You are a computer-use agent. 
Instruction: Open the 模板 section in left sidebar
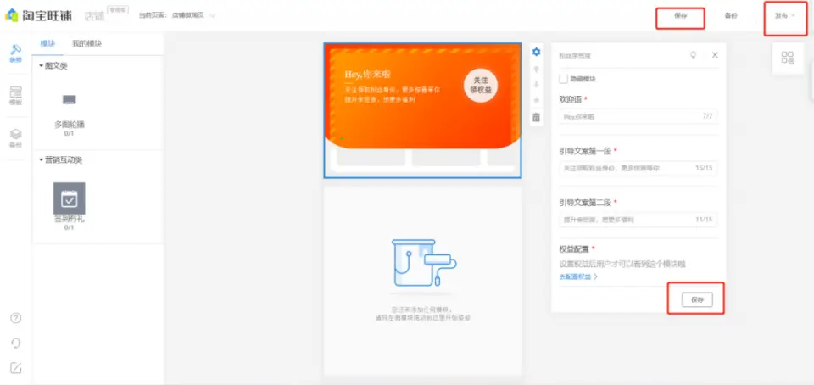(16, 96)
